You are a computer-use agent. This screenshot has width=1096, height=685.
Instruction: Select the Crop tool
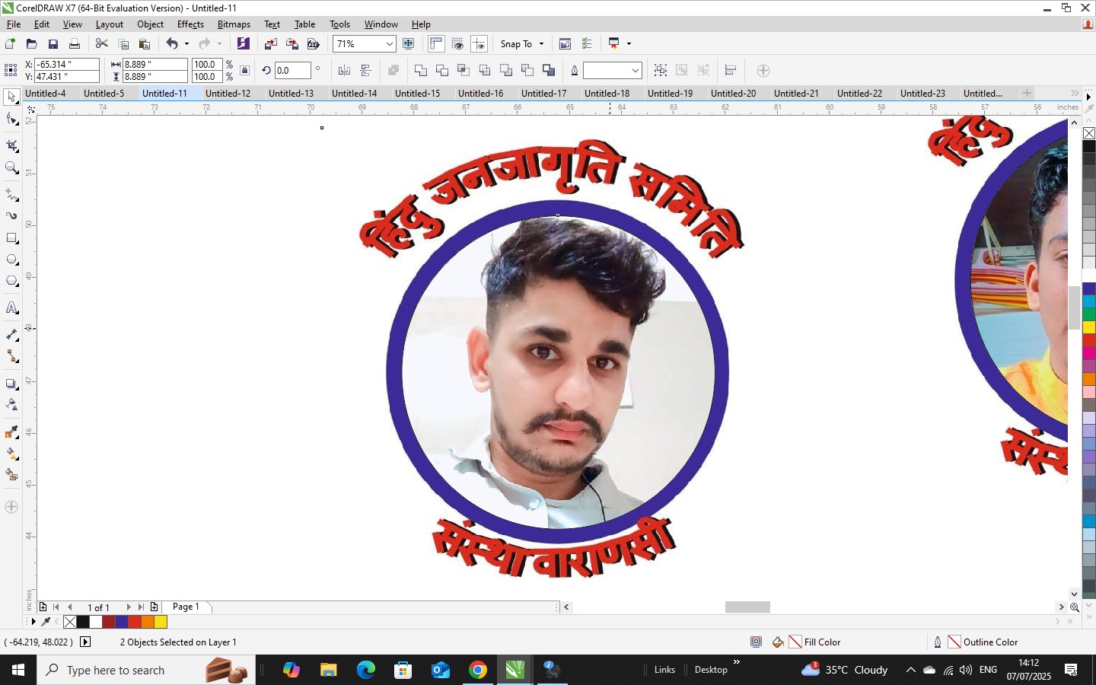(11, 145)
